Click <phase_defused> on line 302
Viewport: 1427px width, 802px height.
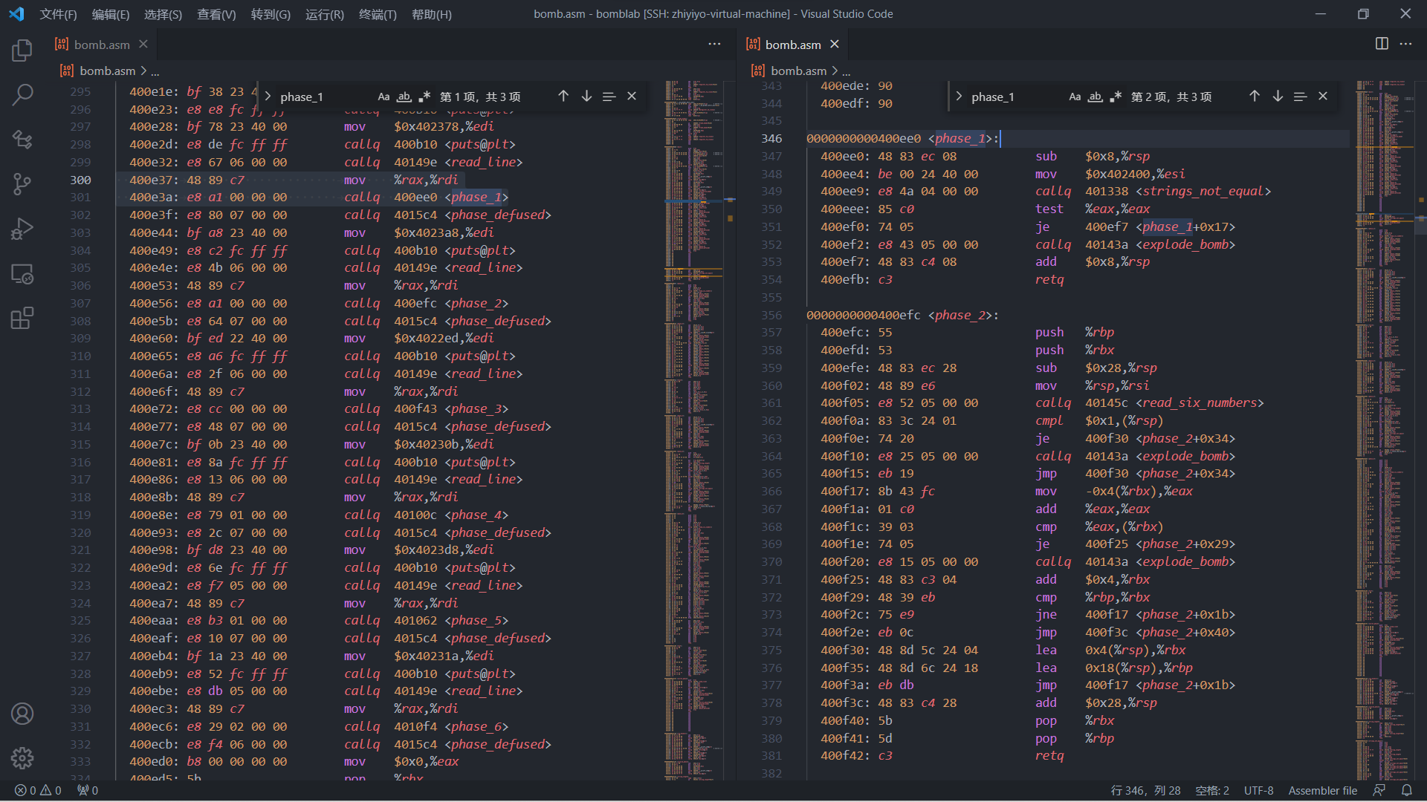tap(498, 215)
